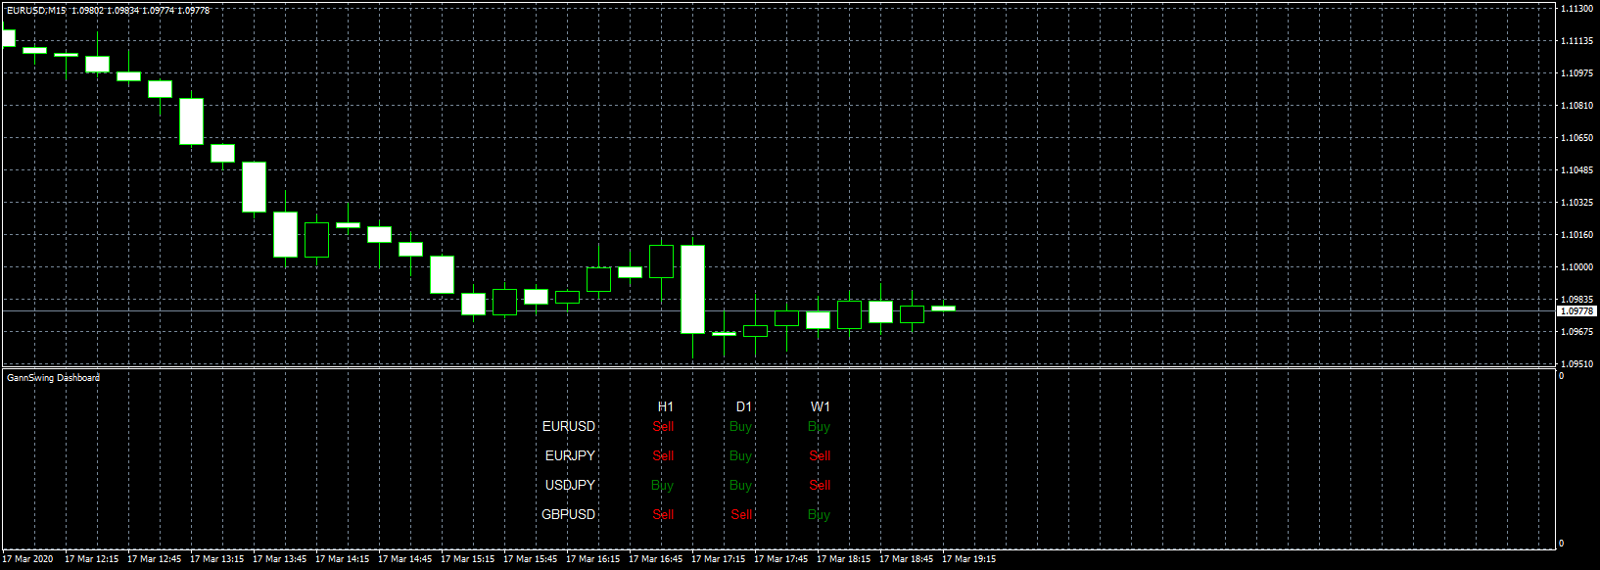Click the 1.11135 price axis label

pos(1576,41)
